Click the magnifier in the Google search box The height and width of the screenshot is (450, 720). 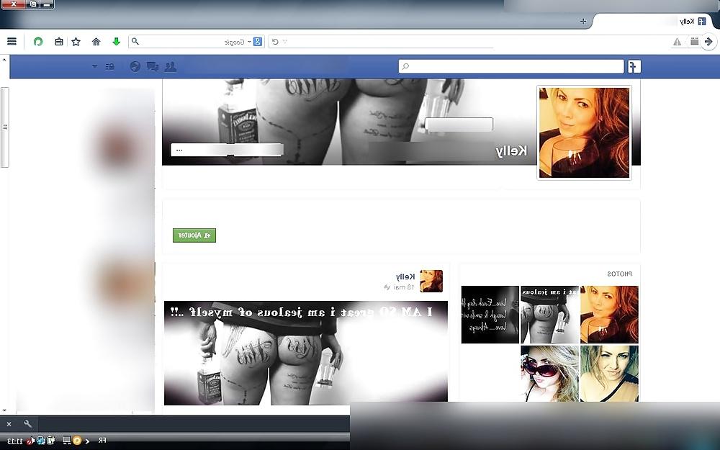point(135,41)
